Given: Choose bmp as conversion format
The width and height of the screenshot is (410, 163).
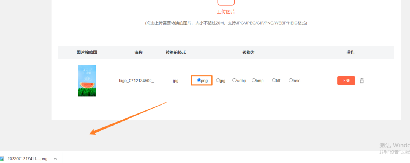Looking at the screenshot, I should [254, 81].
